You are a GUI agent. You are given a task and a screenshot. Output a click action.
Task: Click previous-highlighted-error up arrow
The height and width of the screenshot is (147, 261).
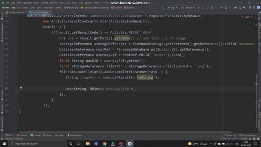coord(252,17)
